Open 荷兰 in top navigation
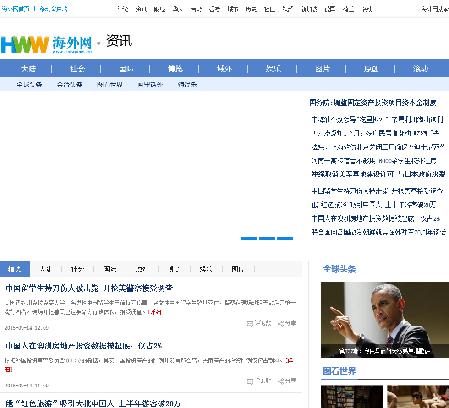The width and height of the screenshot is (449, 408). (x=348, y=10)
